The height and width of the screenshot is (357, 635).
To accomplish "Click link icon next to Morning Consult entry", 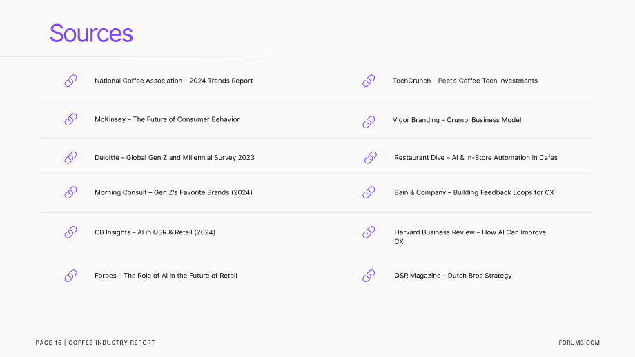I will point(71,192).
